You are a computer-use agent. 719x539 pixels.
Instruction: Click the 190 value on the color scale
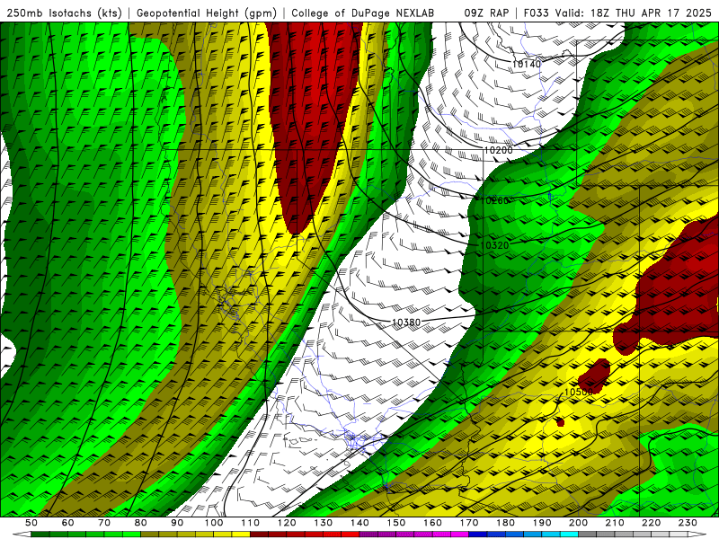(x=542, y=523)
